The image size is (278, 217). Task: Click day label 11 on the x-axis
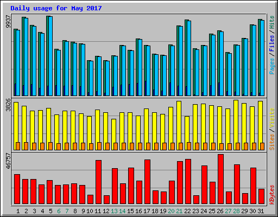click(x=98, y=211)
